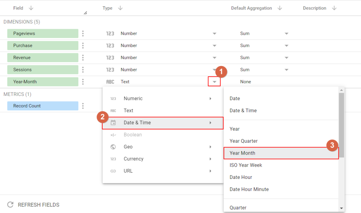Viewport: 361px width, 213px height.
Task: Pick Currency from type menu
Action: click(x=163, y=159)
